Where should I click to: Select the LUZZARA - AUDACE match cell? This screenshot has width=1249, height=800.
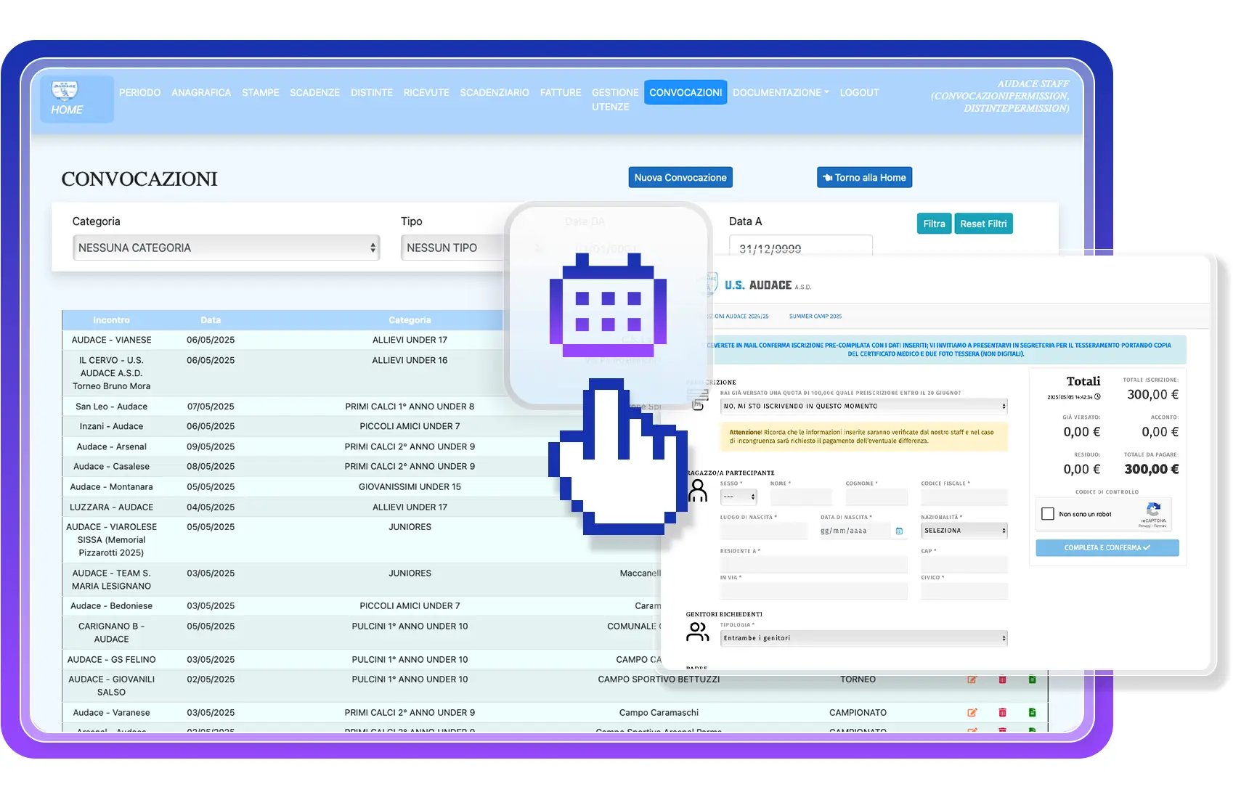pyautogui.click(x=111, y=507)
